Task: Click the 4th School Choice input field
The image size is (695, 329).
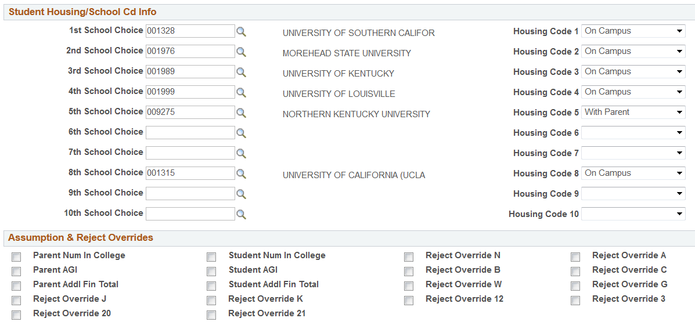Action: pos(190,92)
